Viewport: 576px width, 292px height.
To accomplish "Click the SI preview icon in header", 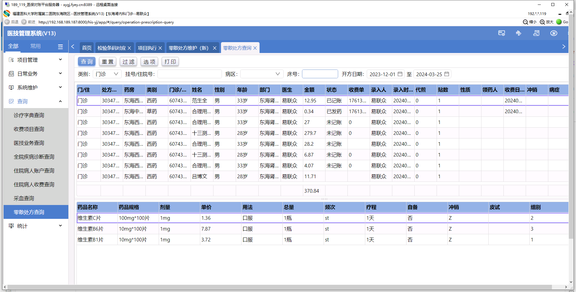I will (501, 33).
